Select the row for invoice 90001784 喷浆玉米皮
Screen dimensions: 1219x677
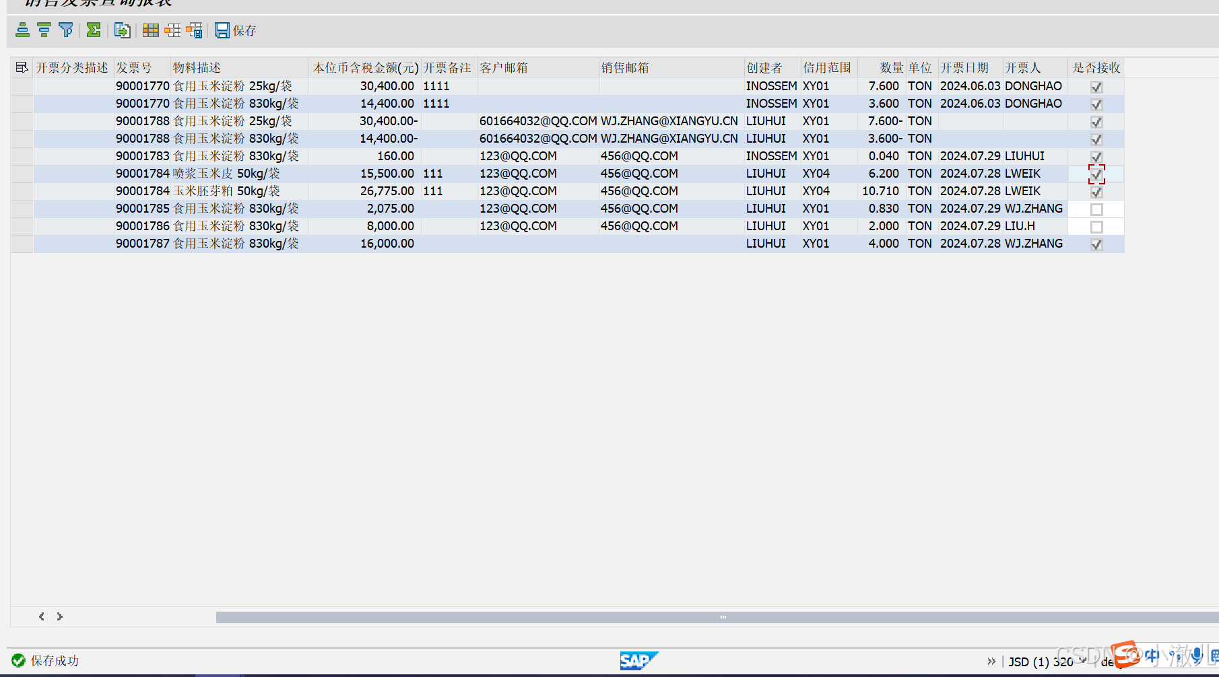coord(21,174)
